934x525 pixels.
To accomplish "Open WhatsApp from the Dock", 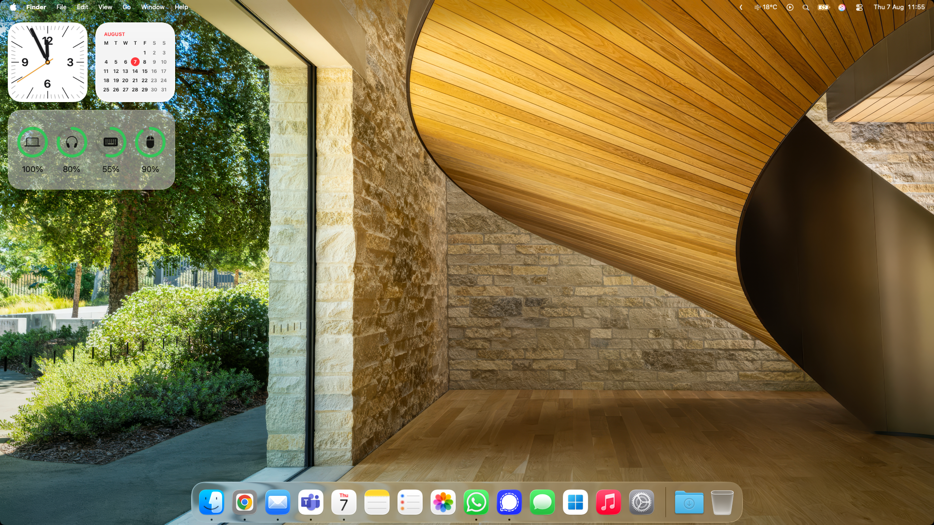I will [x=476, y=502].
